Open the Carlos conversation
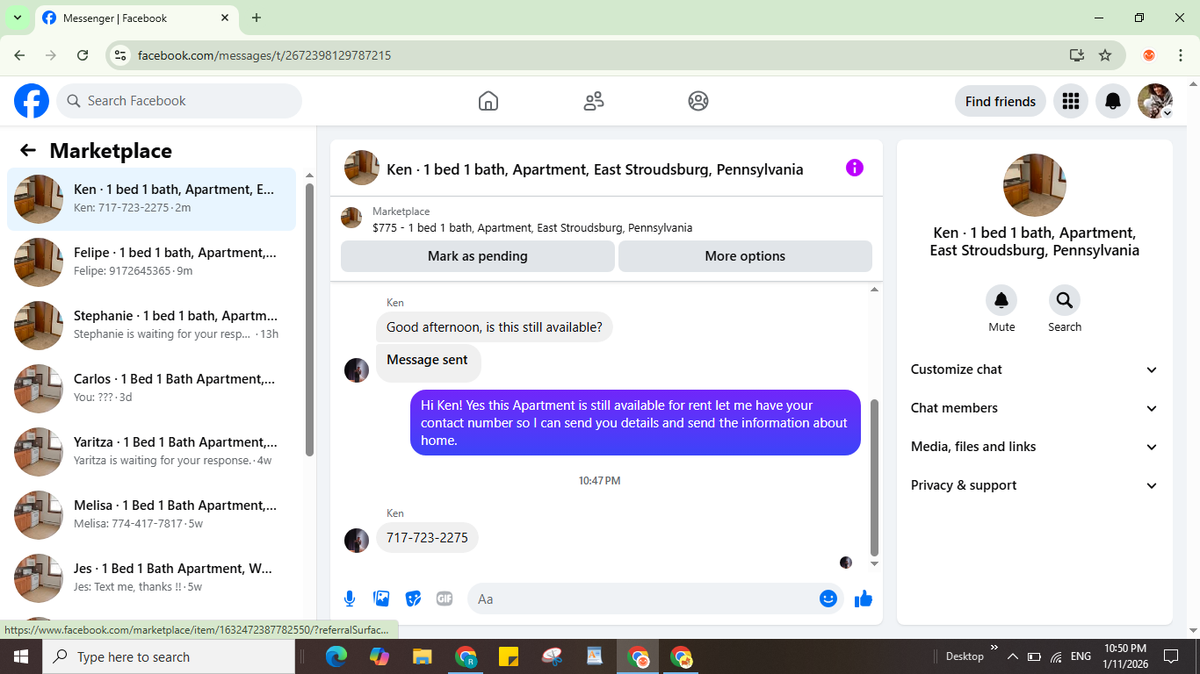The image size is (1200, 674). click(151, 389)
